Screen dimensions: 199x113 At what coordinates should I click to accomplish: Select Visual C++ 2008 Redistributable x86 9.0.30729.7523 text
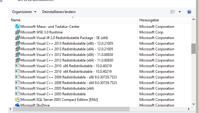tap(68, 77)
